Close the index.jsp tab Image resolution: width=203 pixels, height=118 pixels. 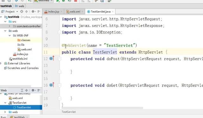coord(61,12)
